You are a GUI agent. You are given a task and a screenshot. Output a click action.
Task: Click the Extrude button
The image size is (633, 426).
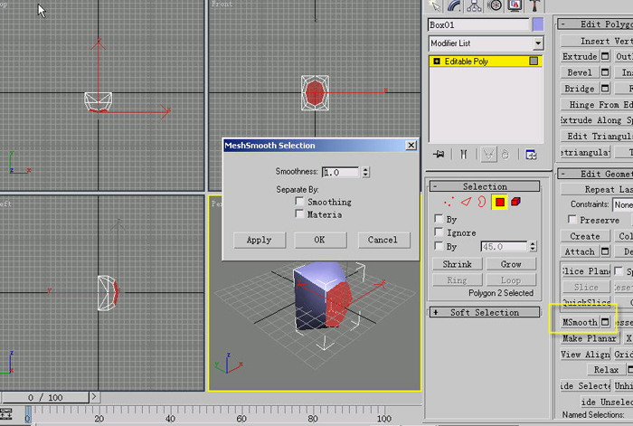click(580, 56)
